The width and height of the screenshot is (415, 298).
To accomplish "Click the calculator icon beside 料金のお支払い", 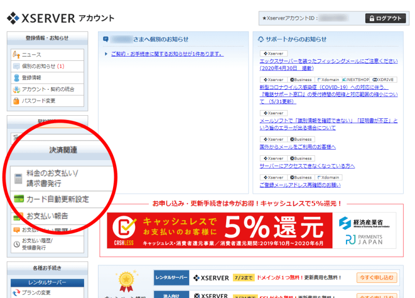I will point(18,179).
